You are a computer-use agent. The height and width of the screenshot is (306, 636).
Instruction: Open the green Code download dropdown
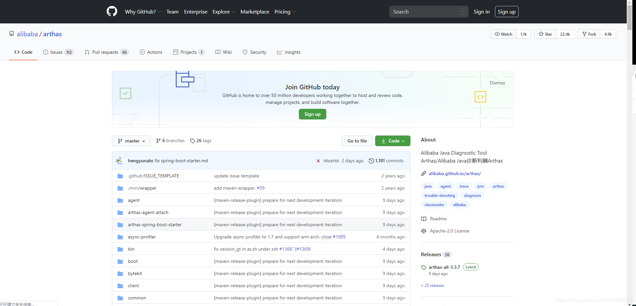393,141
